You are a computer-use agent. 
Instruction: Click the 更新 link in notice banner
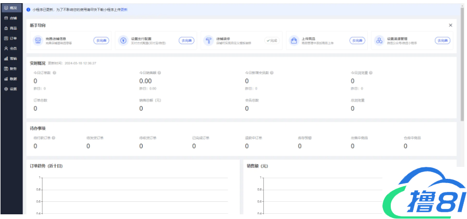click(124, 9)
